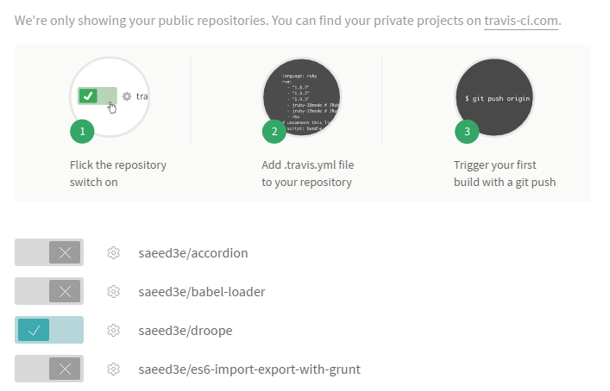Screen dimensions: 610x391
Task: Click the .travis.yml code sample thumbnail
Action: 302,97
